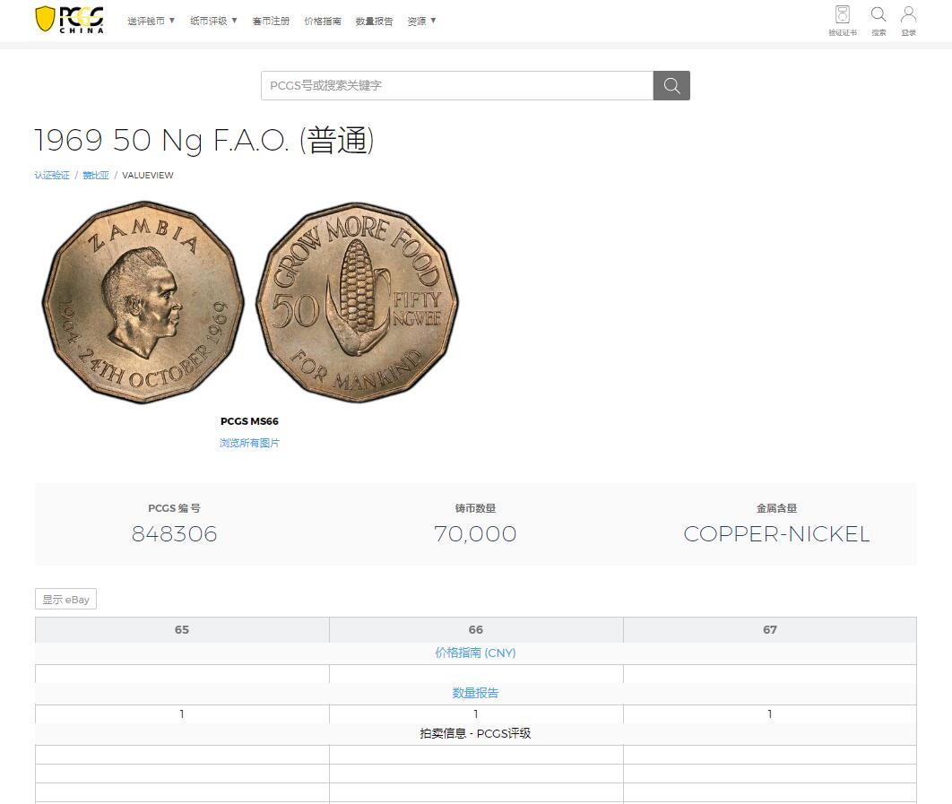
Task: Open the PCGS China home logo
Action: tap(69, 20)
